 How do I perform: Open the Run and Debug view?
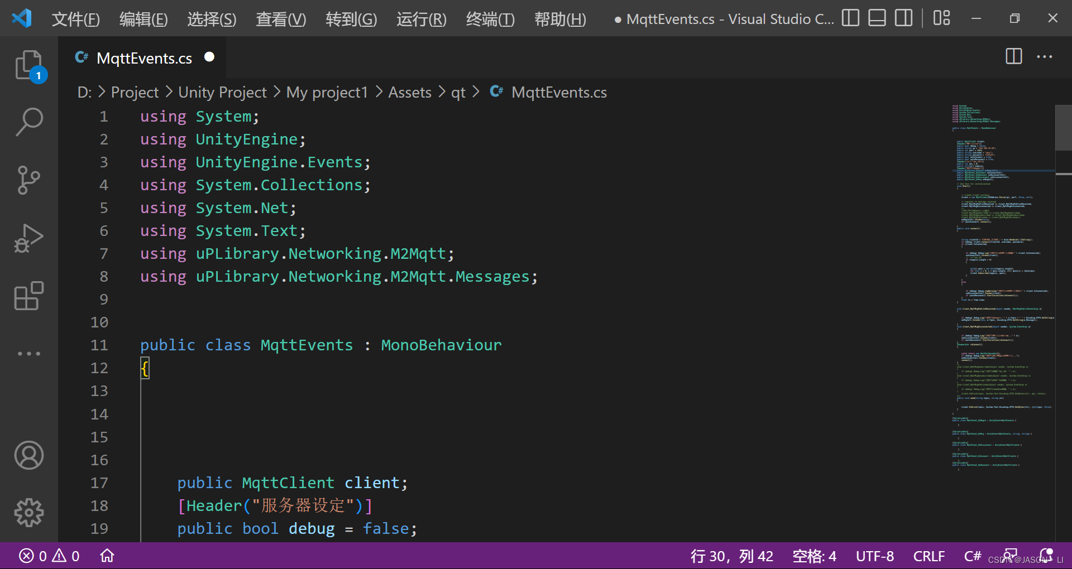click(28, 238)
